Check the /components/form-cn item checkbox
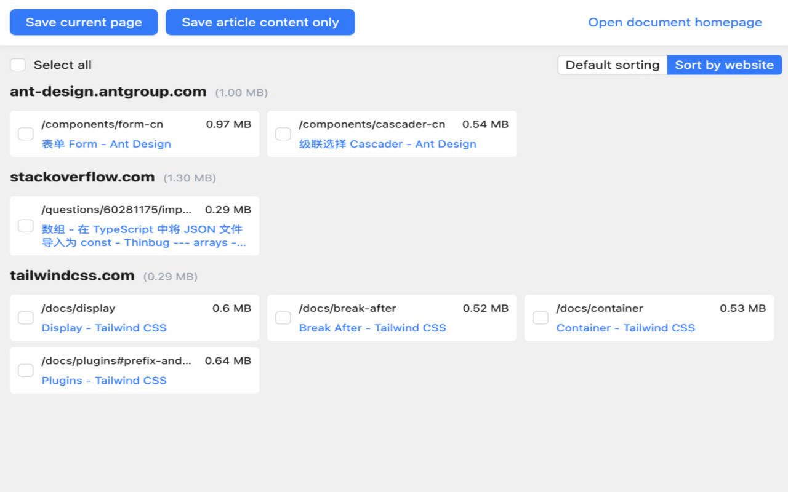This screenshot has width=788, height=492. click(x=26, y=134)
